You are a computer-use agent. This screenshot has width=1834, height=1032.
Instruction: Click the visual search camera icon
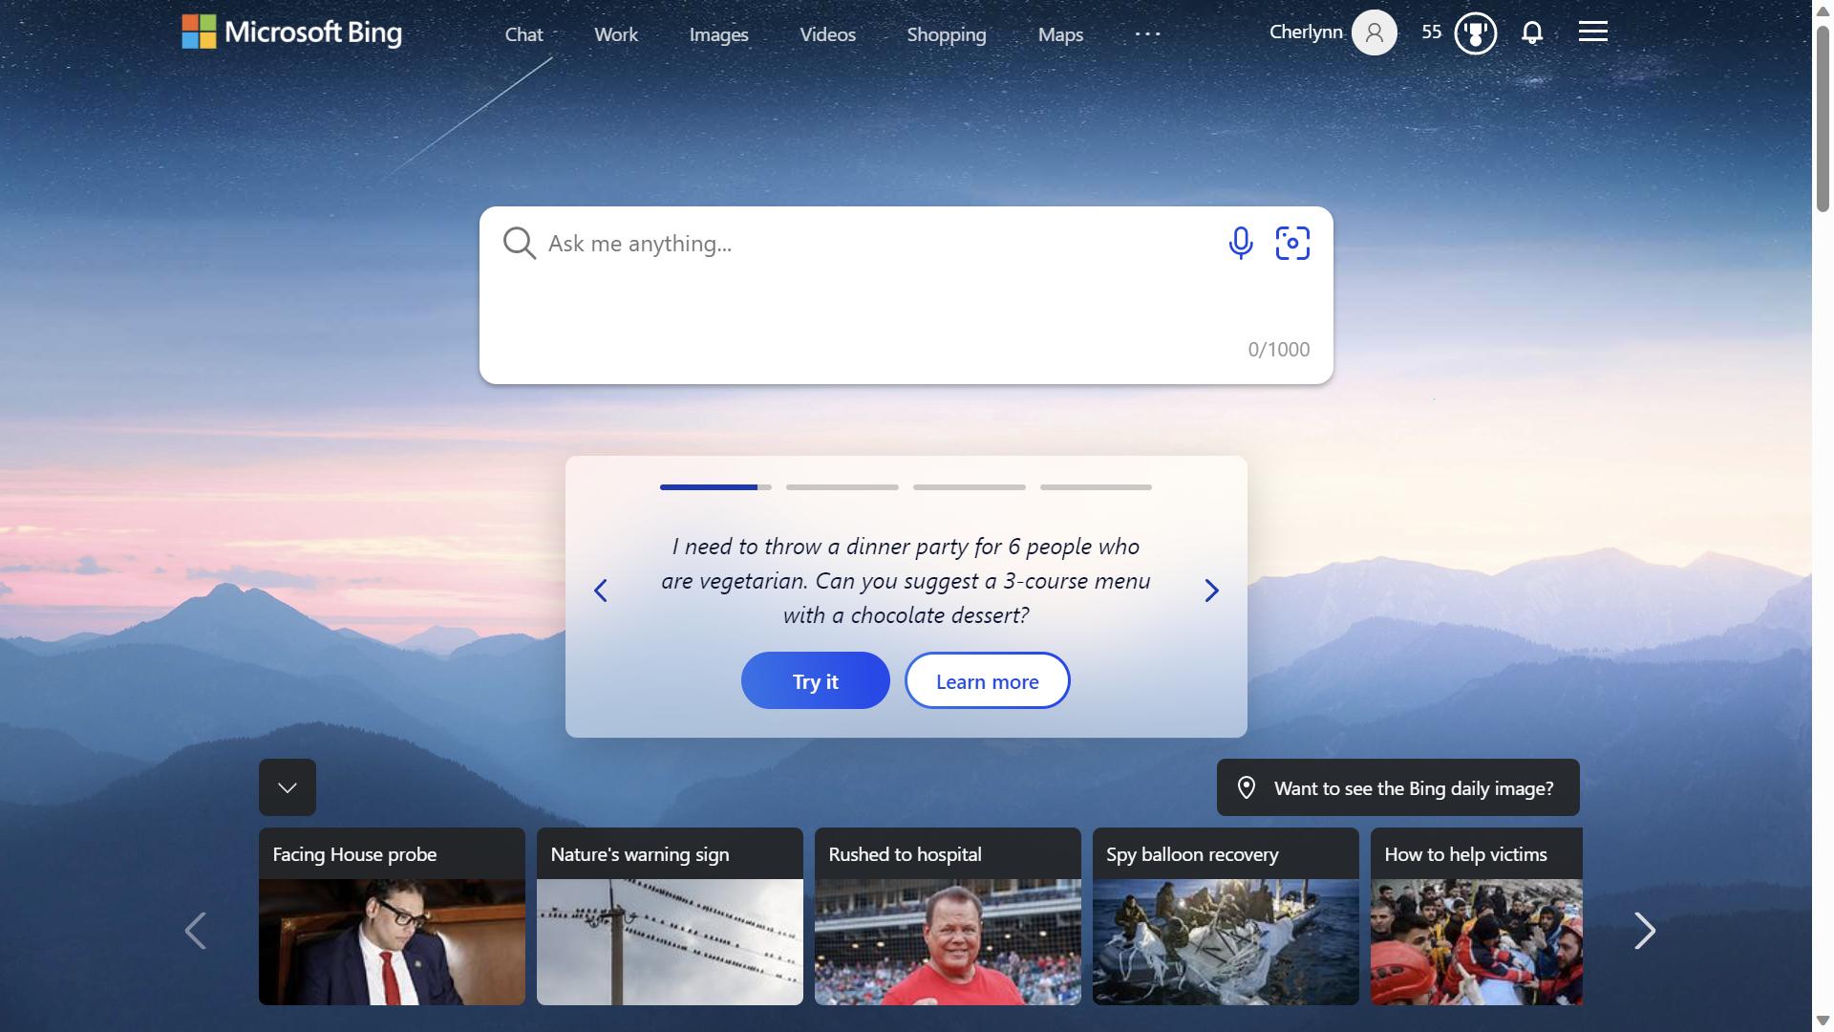1291,242
